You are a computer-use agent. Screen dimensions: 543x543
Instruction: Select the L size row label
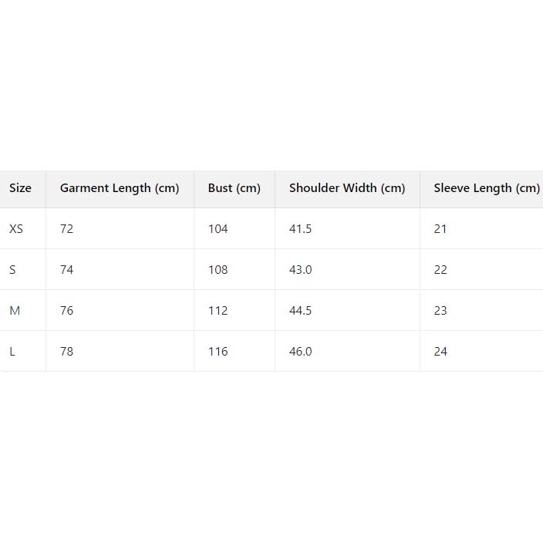tap(12, 352)
